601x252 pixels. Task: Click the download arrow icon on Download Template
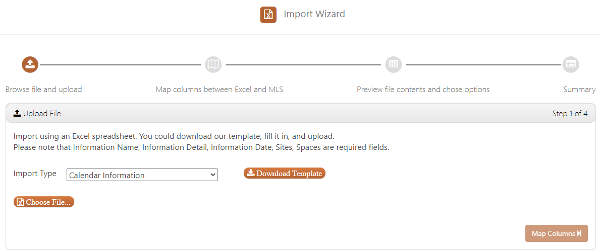(x=251, y=173)
